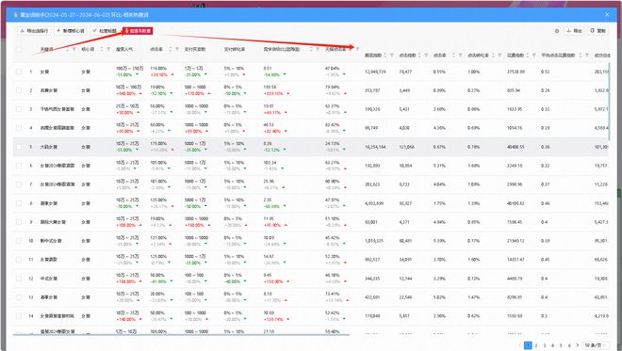Click the filter icon on 核心词 column
This screenshot has width=622, height=351.
click(107, 50)
